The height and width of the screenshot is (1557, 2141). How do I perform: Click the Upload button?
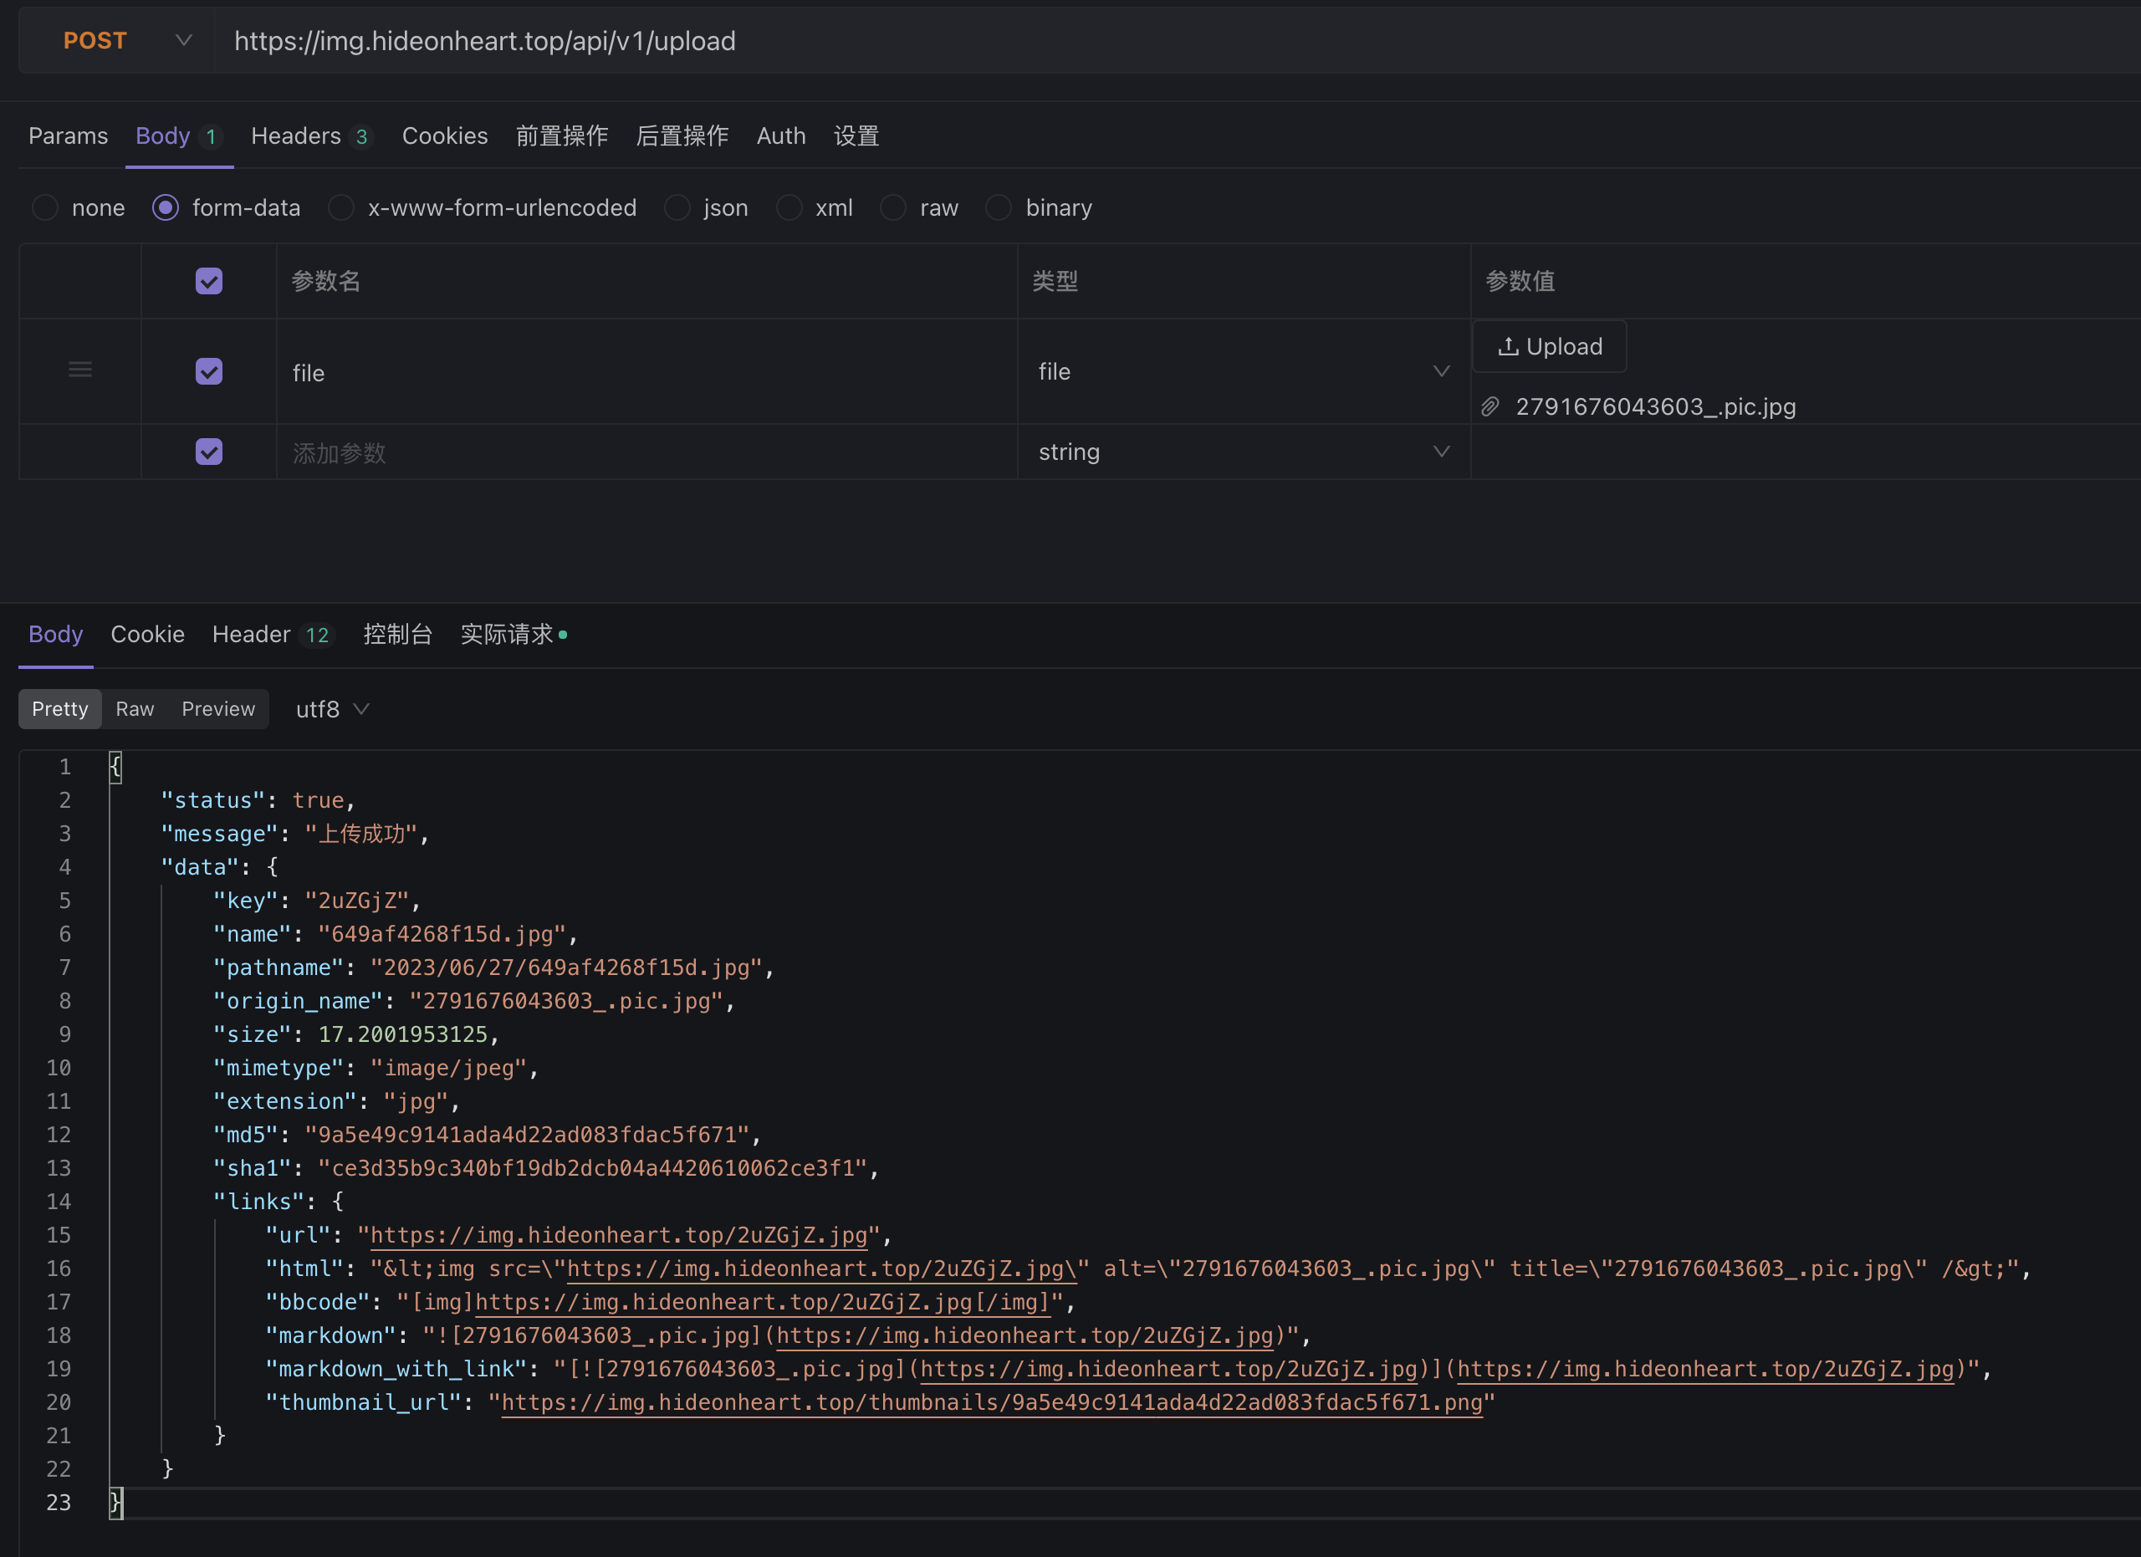[x=1550, y=346]
